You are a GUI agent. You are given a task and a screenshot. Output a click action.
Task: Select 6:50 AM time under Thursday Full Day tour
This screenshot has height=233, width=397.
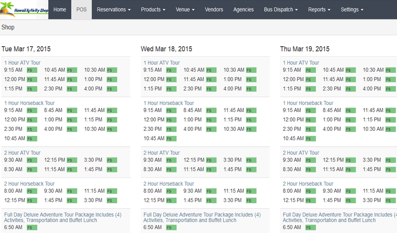[292, 227]
